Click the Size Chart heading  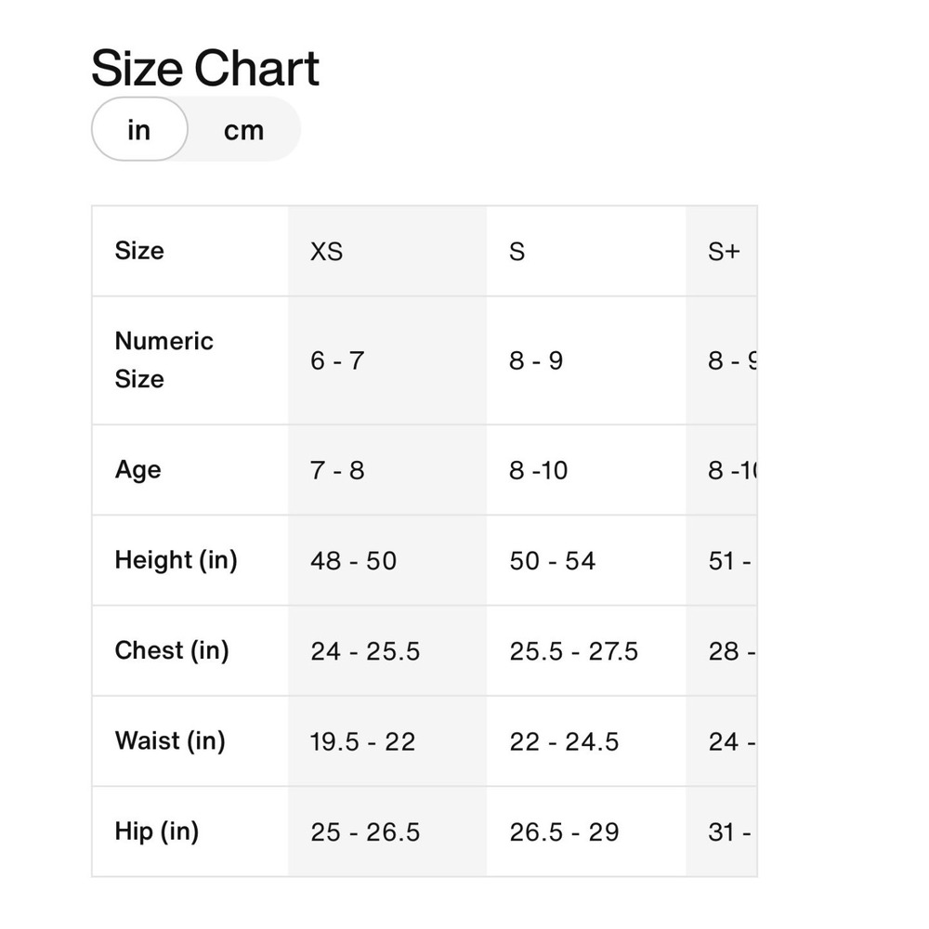tap(205, 68)
